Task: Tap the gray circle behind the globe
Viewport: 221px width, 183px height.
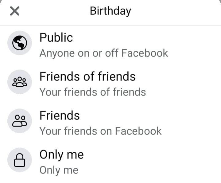Action: [x=20, y=43]
